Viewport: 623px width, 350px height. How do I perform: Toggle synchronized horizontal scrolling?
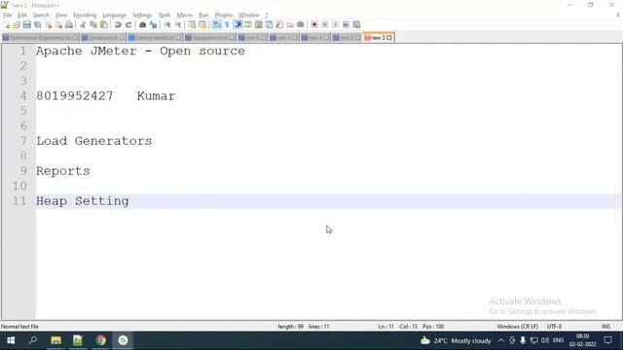[202, 25]
